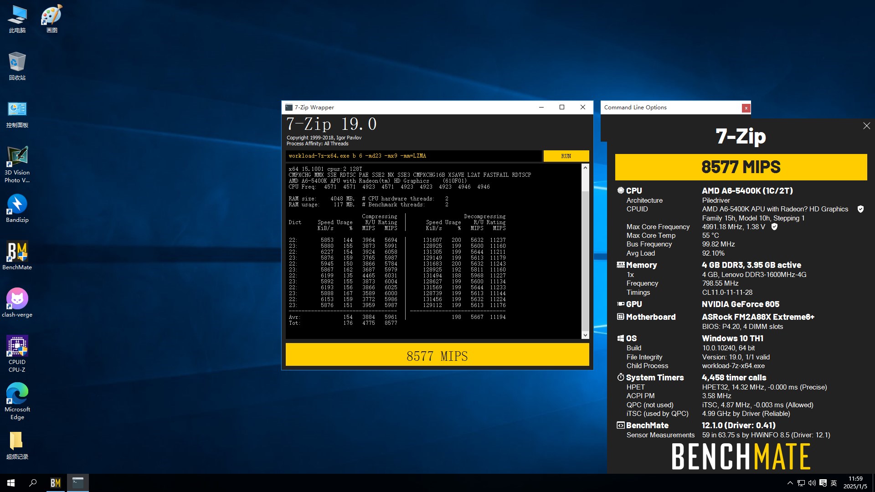Screen dimensions: 875x492
Task: Close the BenchMate result panel X
Action: pyautogui.click(x=866, y=126)
